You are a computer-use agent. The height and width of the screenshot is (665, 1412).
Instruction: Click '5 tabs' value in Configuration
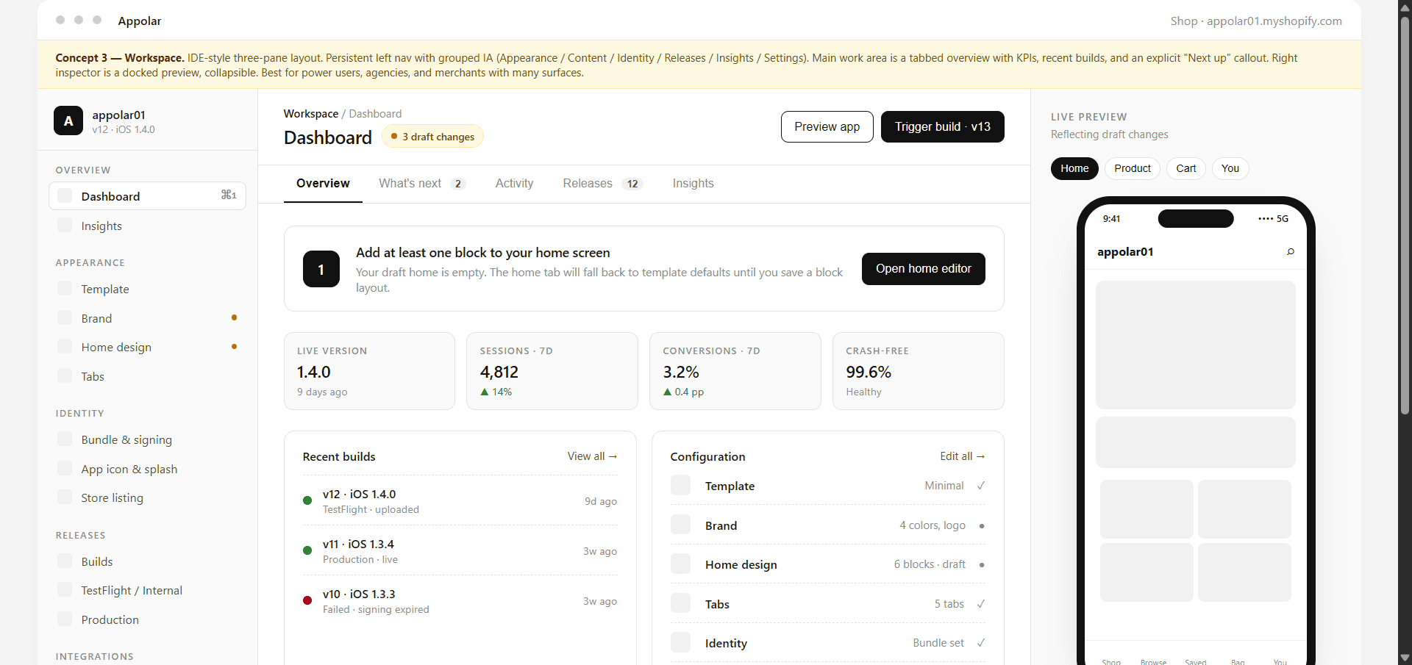[x=949, y=604]
